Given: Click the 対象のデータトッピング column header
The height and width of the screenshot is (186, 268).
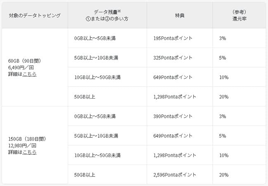Looking at the screenshot, I should click(x=35, y=15).
